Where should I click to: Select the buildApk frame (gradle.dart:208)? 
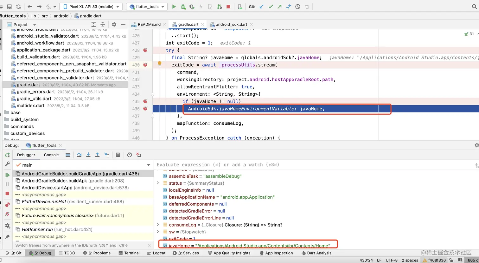(83, 181)
